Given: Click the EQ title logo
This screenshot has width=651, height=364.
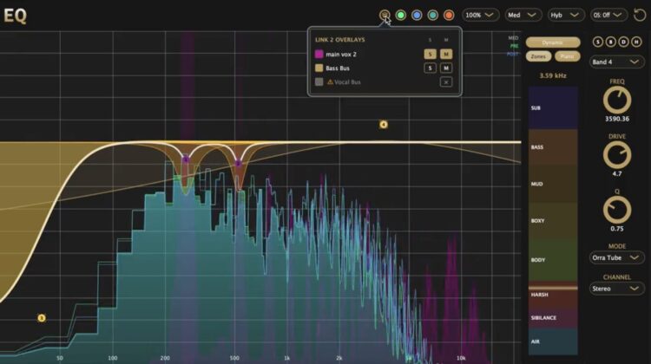Looking at the screenshot, I should coord(15,16).
